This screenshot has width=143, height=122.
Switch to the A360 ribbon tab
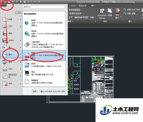73,6
